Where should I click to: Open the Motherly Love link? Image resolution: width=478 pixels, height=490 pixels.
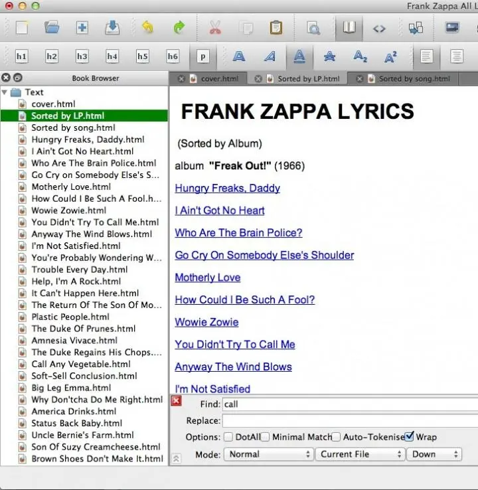point(208,277)
